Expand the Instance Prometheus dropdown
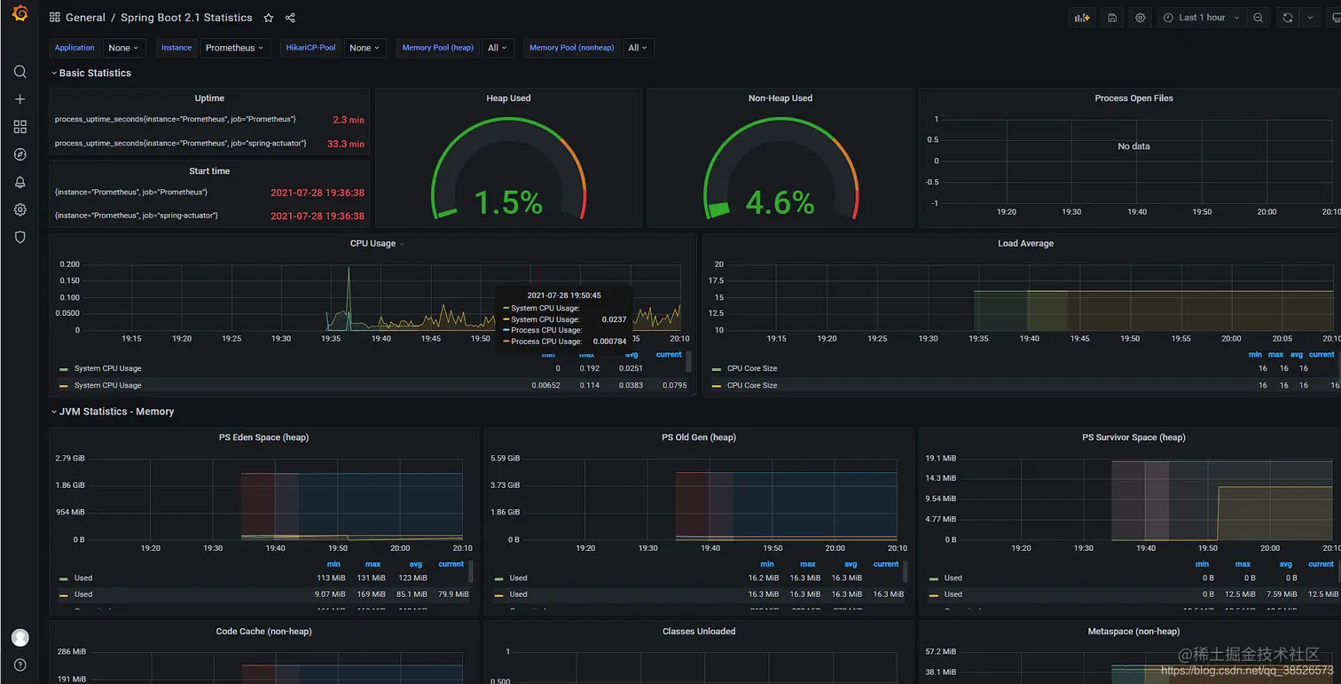 pos(234,48)
